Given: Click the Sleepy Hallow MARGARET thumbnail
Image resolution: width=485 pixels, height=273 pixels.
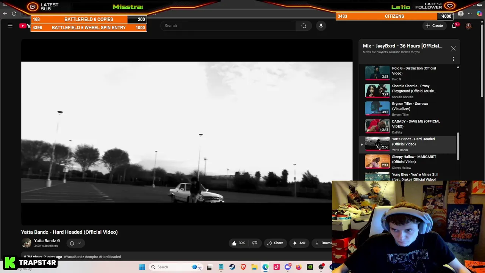Looking at the screenshot, I should click(x=377, y=162).
